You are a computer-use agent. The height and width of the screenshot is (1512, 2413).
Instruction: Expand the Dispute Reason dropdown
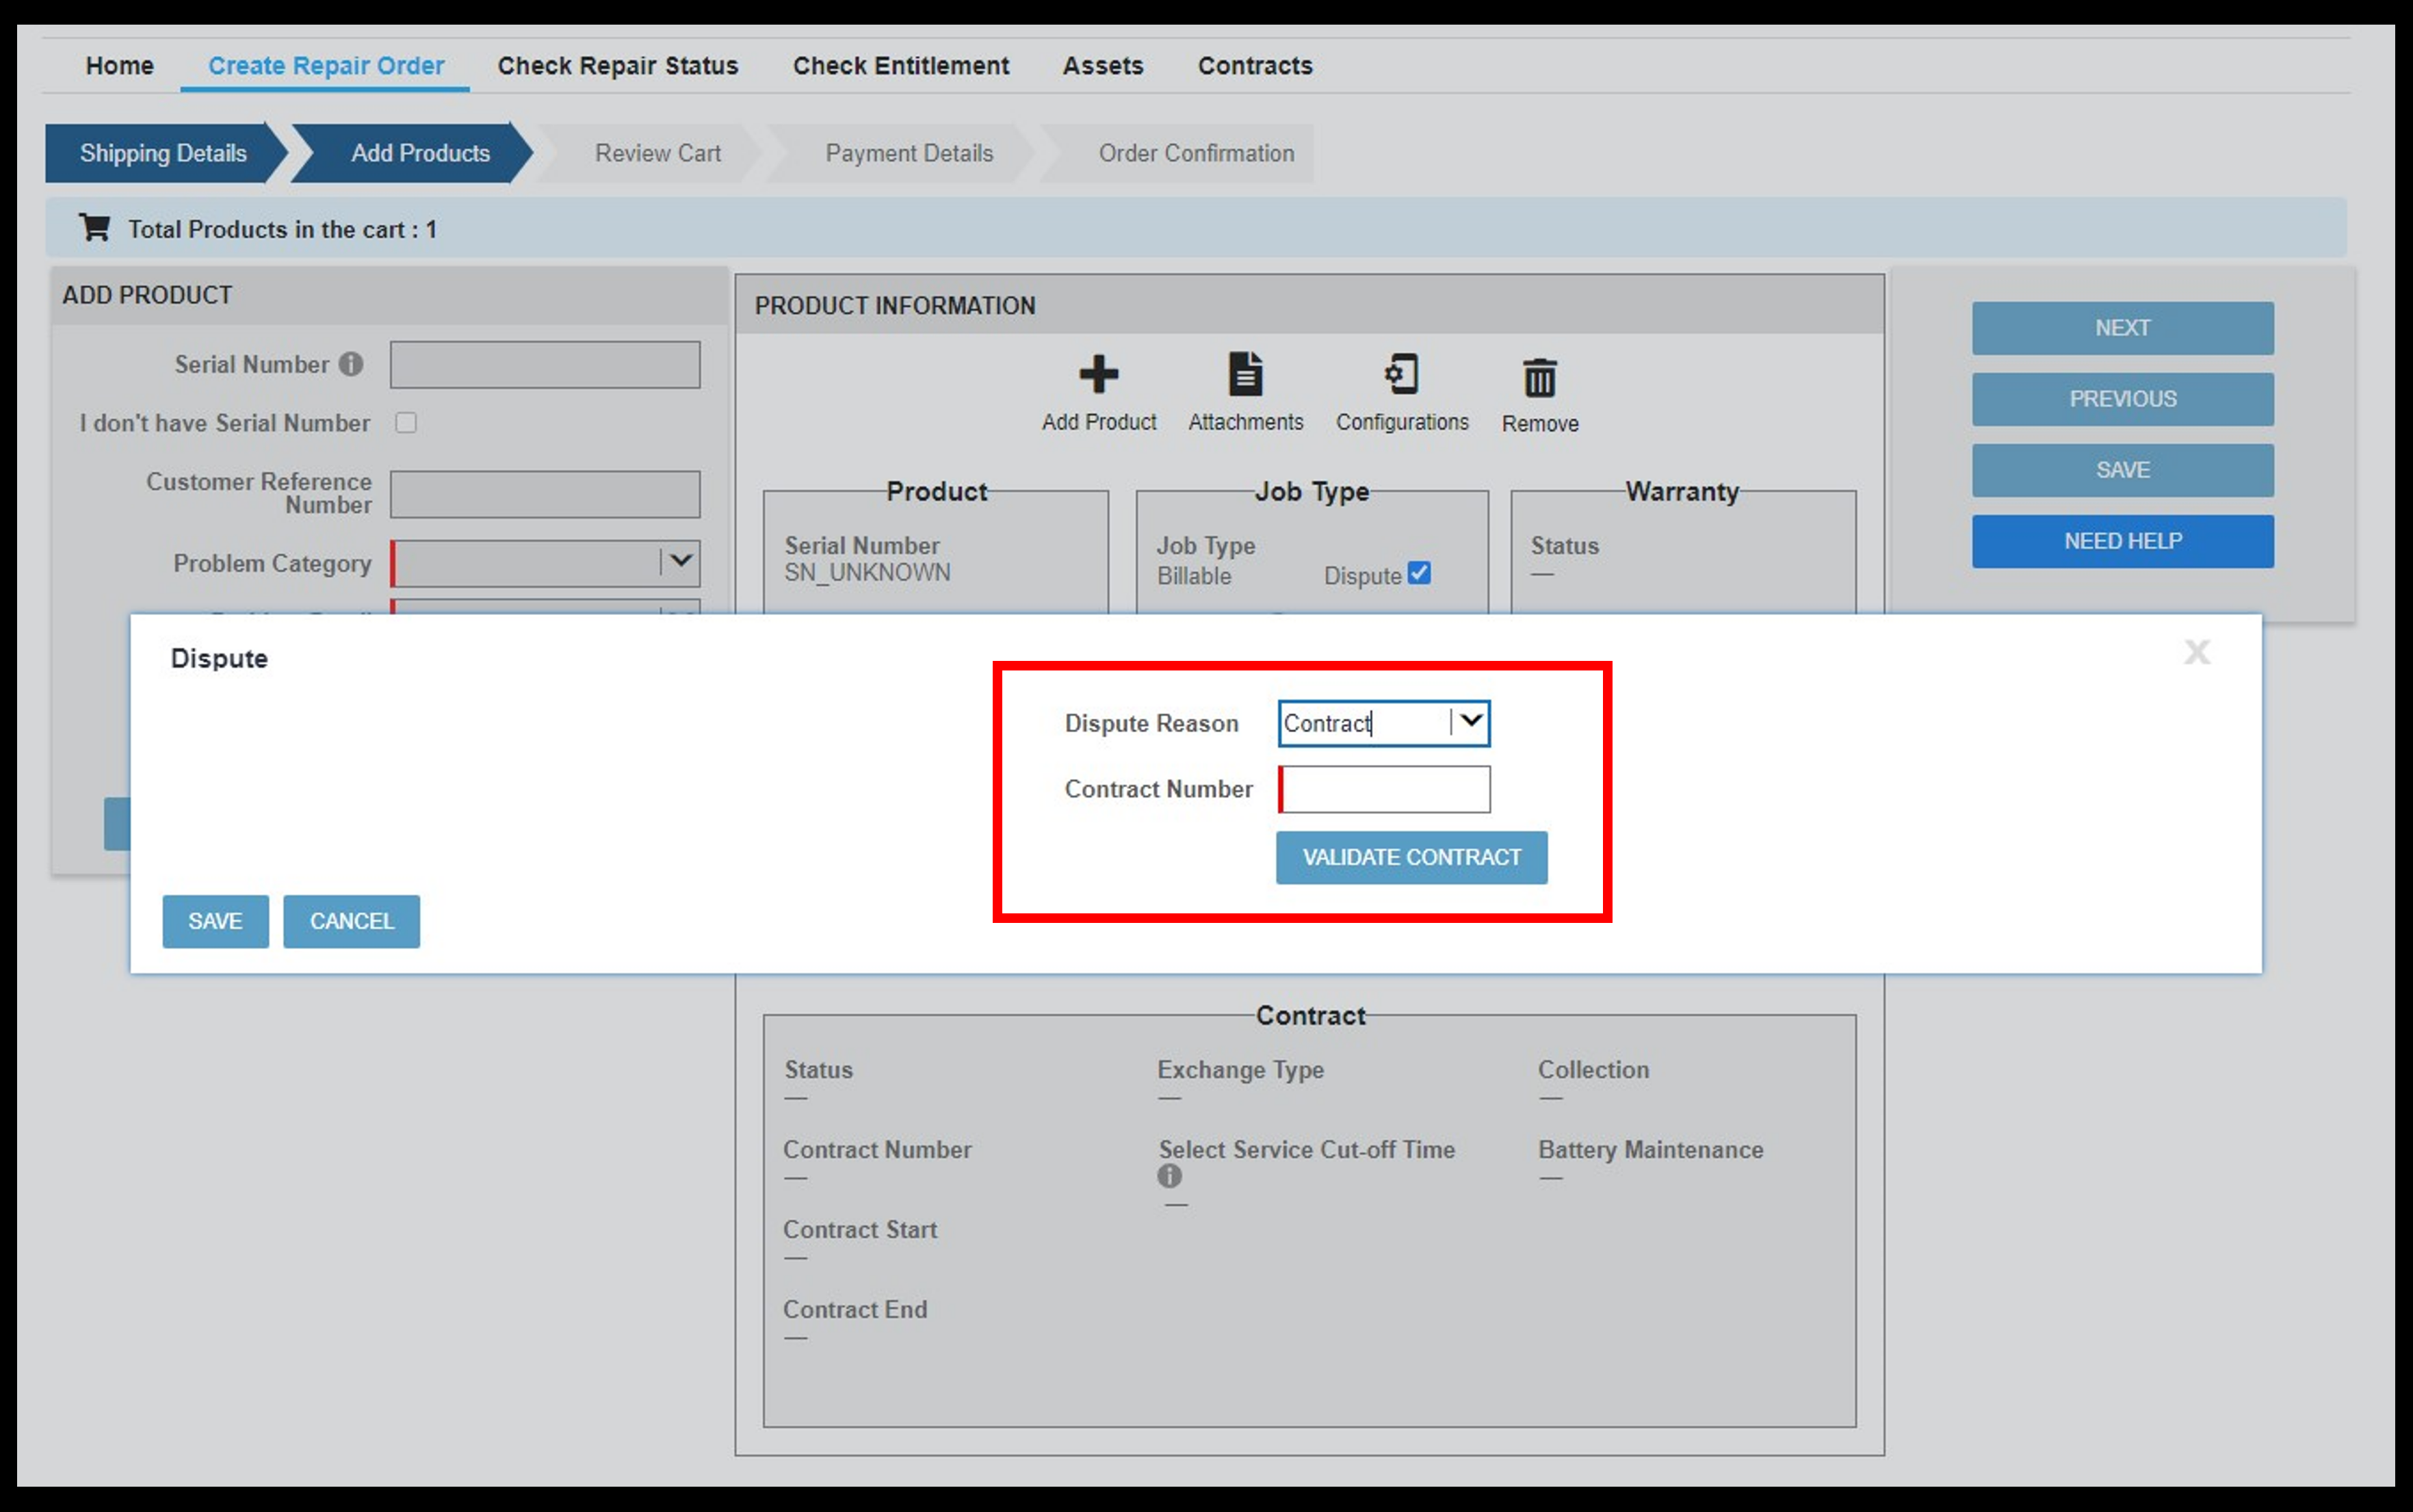click(x=1471, y=721)
